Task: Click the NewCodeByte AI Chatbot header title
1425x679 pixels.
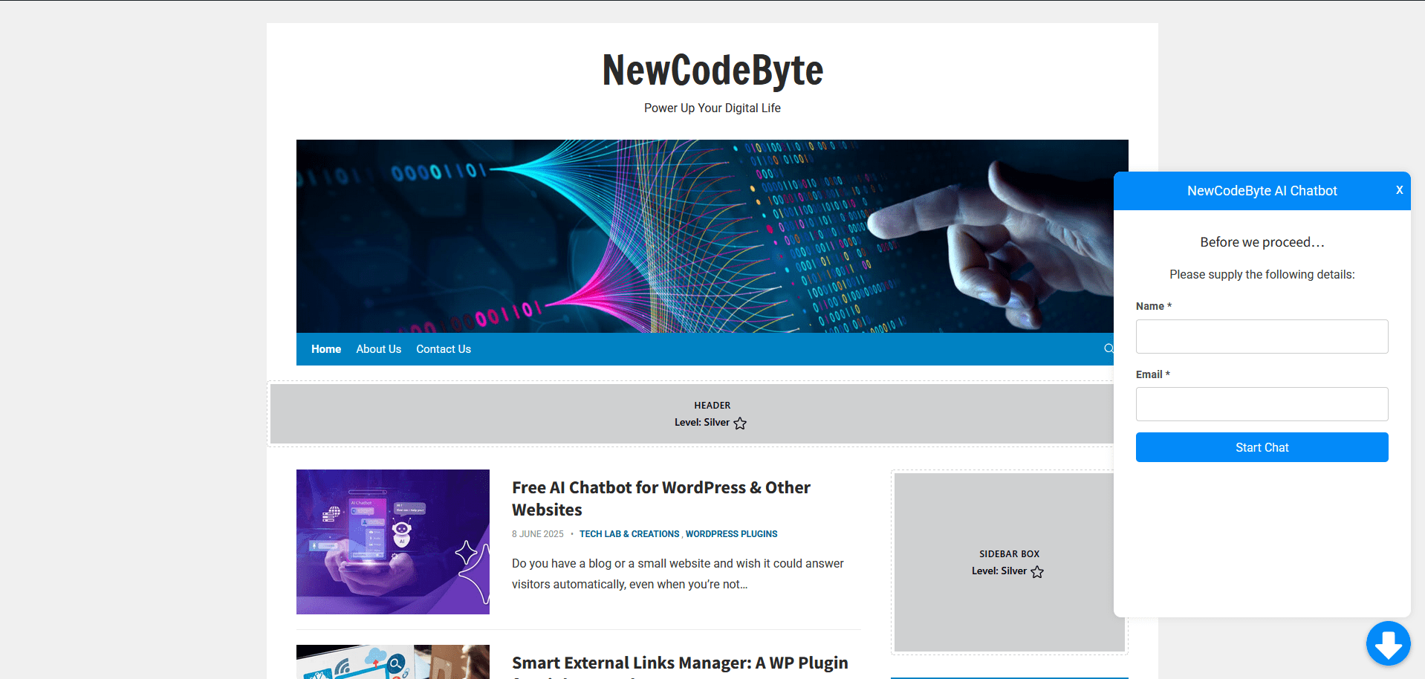Action: [1262, 191]
